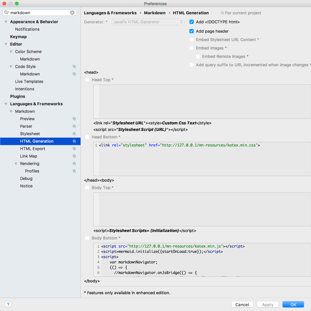Open the Debug settings page
311x311 pixels.
coord(26,179)
